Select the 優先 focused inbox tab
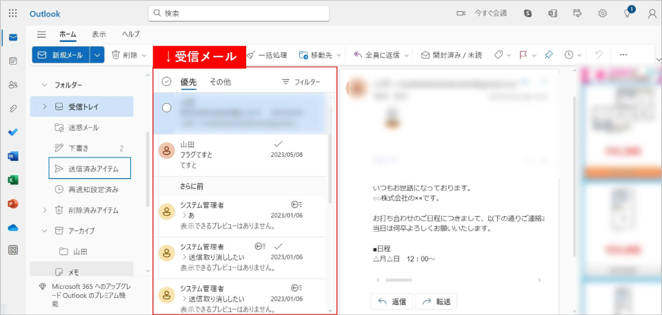 click(189, 82)
